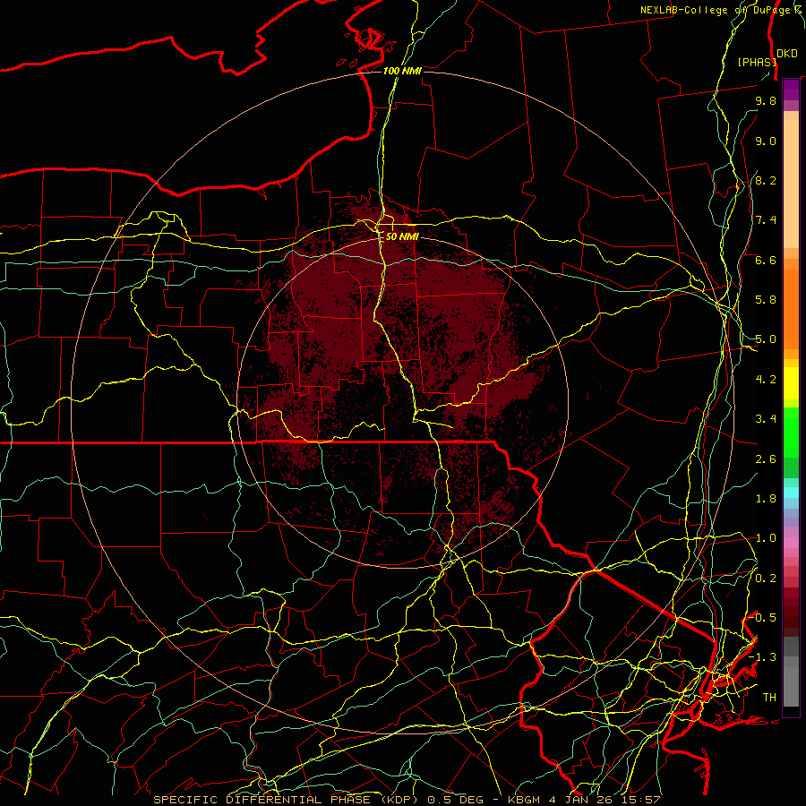Click the 50 NMI range ring label
The height and width of the screenshot is (806, 806).
pyautogui.click(x=402, y=236)
